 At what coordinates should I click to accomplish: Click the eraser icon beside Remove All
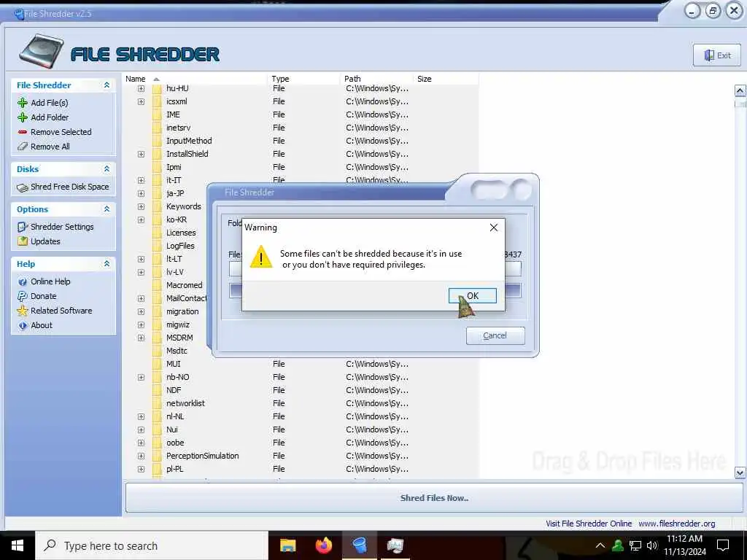click(23, 147)
